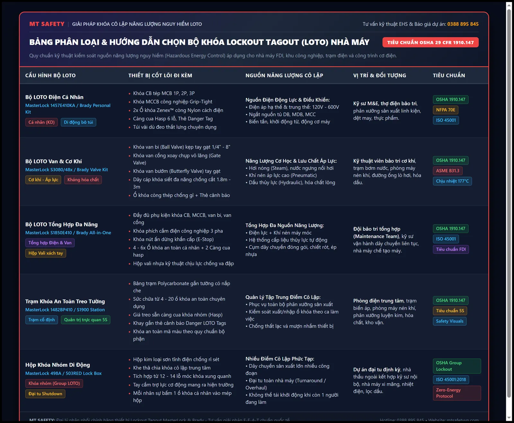Click the scrollbar up arrow
Image resolution: width=514 pixels, height=423 pixels.
[509, 5]
